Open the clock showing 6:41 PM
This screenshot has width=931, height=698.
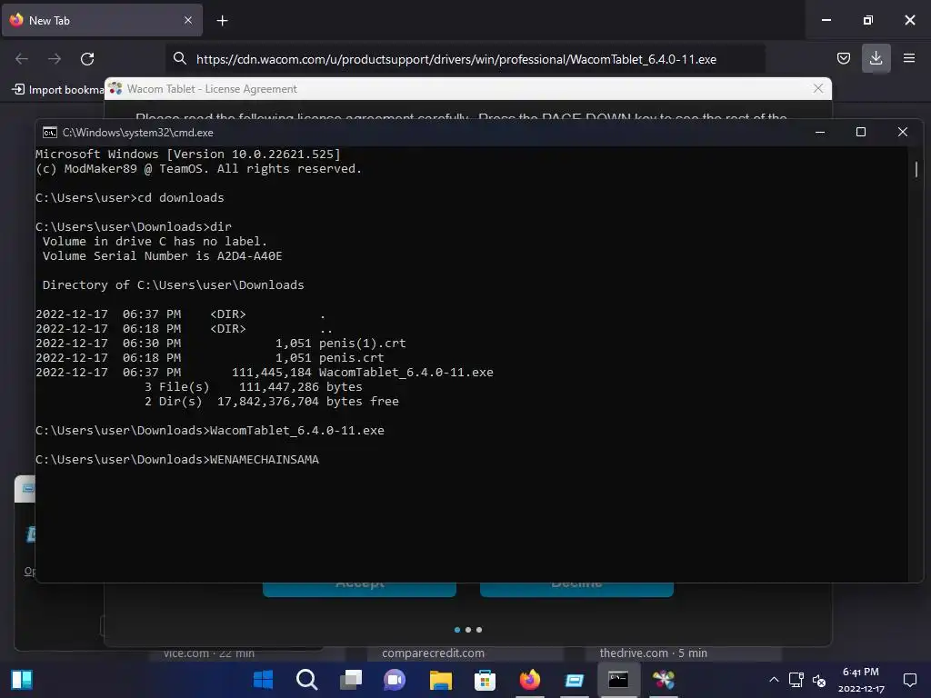861,680
